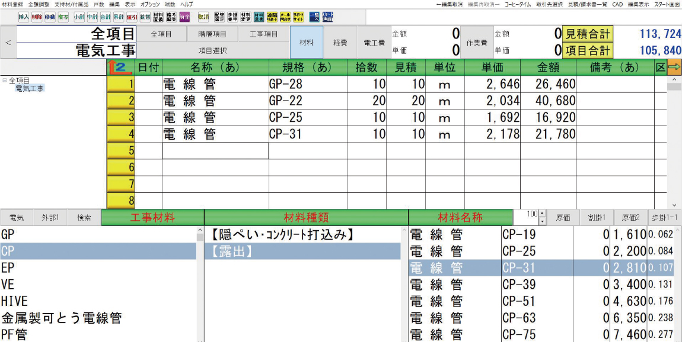Click 見積/請求書一覧 in top menu

(587, 4)
